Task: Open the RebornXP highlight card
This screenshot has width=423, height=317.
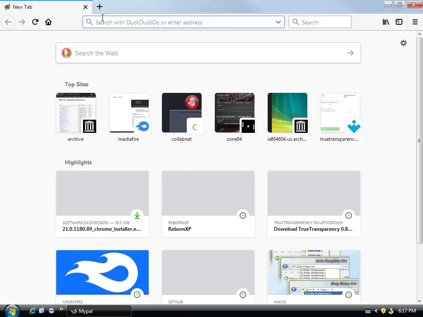Action: pos(208,204)
